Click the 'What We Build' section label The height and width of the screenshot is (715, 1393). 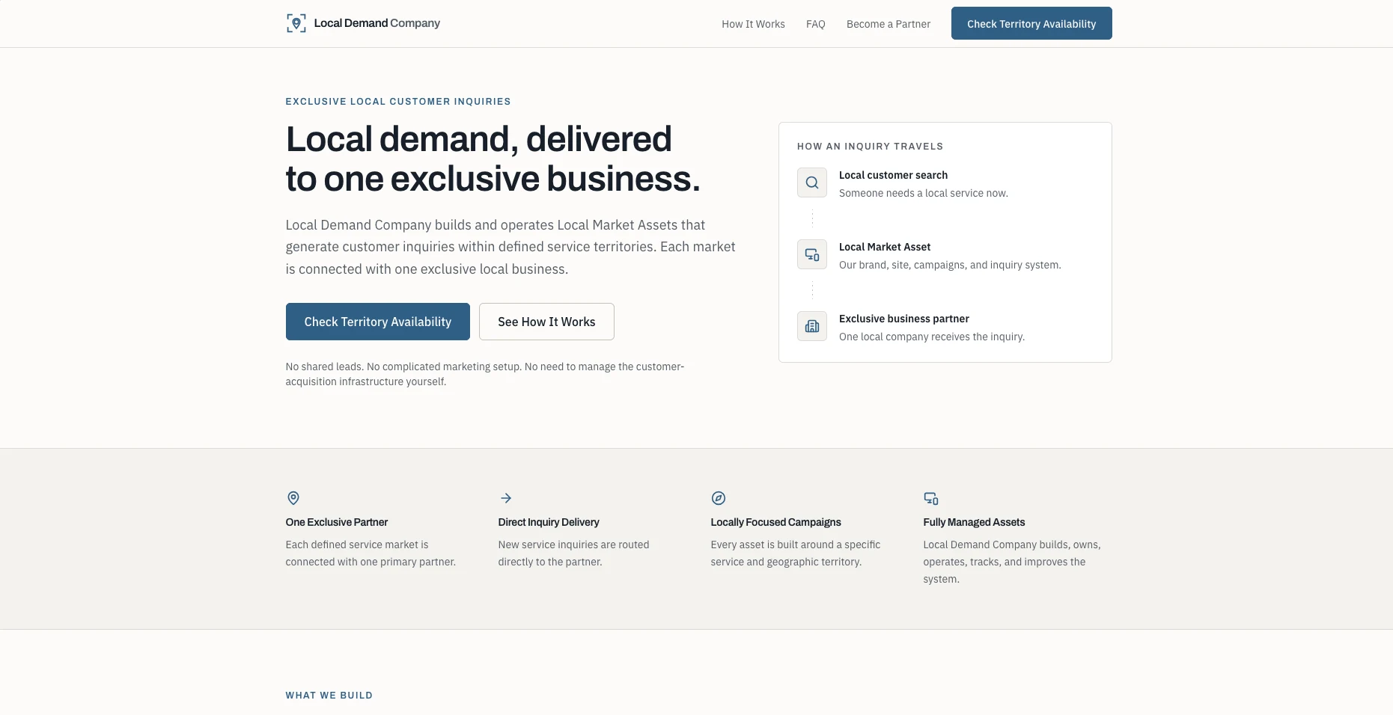(329, 696)
